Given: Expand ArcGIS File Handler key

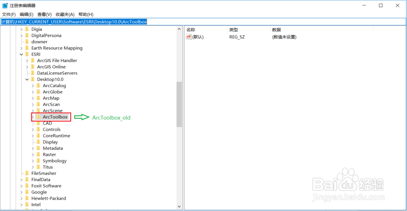Looking at the screenshot, I should (x=27, y=60).
